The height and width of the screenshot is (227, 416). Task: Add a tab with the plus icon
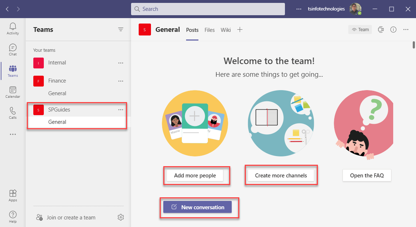click(x=240, y=29)
